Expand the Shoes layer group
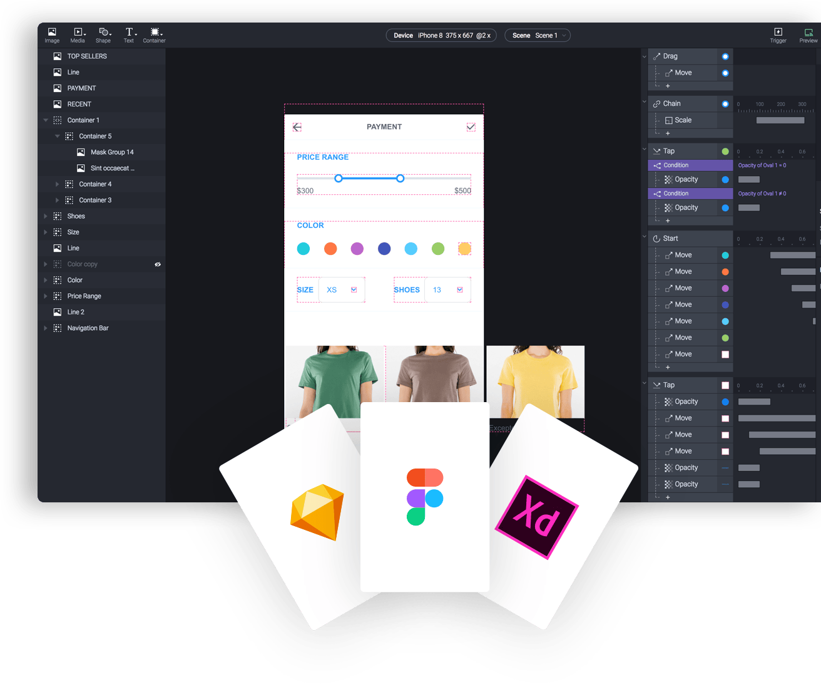Image resolution: width=821 pixels, height=689 pixels. [x=46, y=216]
